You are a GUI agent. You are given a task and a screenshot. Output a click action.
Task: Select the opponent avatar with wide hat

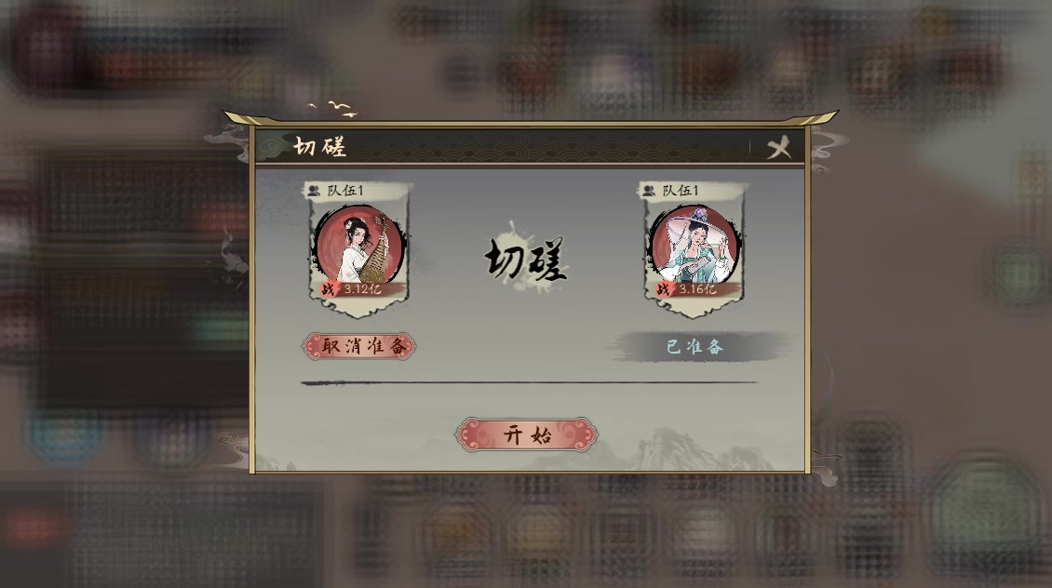click(x=695, y=244)
